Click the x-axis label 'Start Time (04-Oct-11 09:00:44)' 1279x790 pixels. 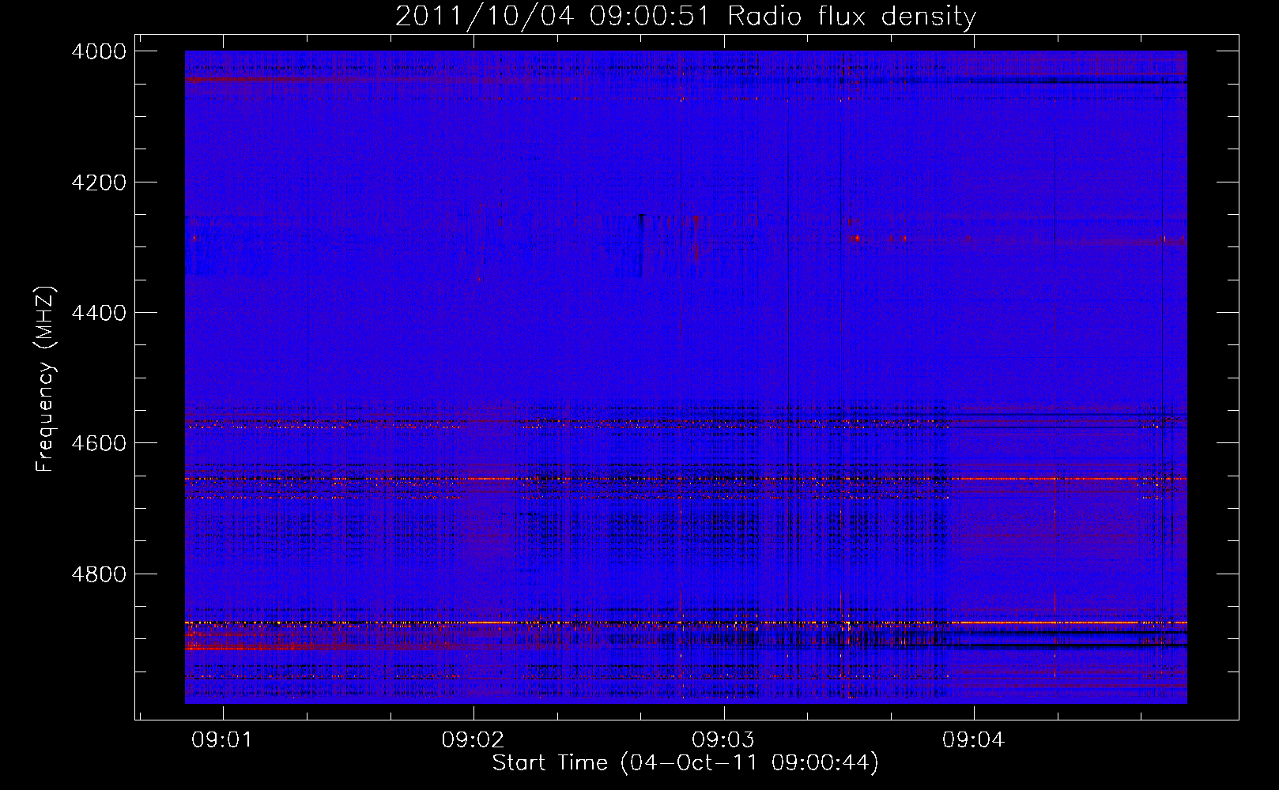click(685, 763)
